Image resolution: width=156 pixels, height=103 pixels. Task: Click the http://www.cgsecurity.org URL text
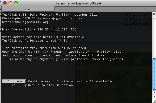(x=25, y=22)
